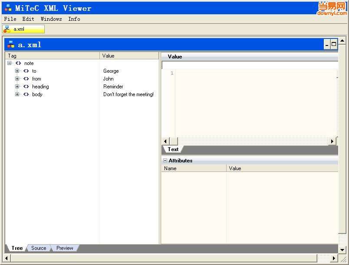Switch to the Preview tab
This screenshot has height=265, width=349.
(x=65, y=248)
